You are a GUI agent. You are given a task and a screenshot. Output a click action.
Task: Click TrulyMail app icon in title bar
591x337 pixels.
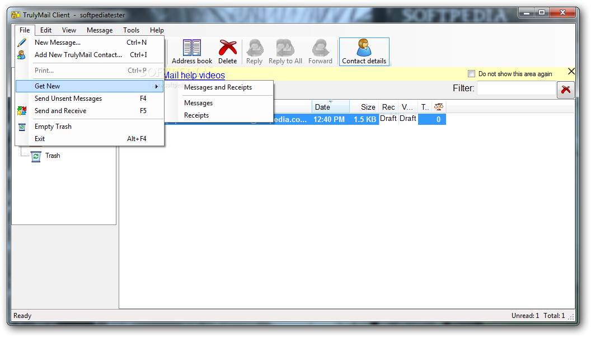[x=16, y=15]
